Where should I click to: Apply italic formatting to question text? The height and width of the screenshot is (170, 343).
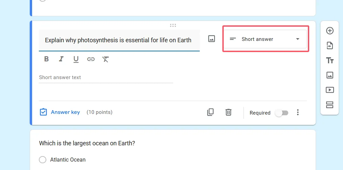coord(61,59)
